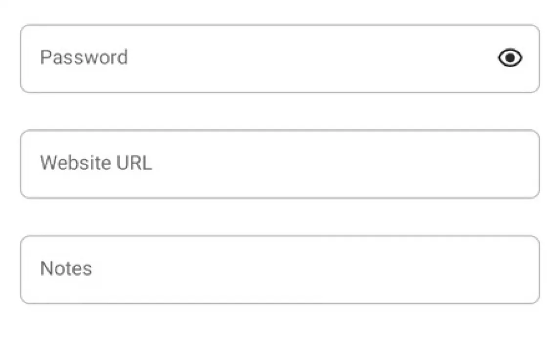Click the empty middle of Password field
560x349 pixels.
tap(280, 58)
